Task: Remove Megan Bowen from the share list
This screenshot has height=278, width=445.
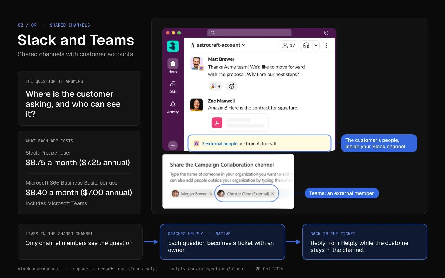Action: point(211,194)
